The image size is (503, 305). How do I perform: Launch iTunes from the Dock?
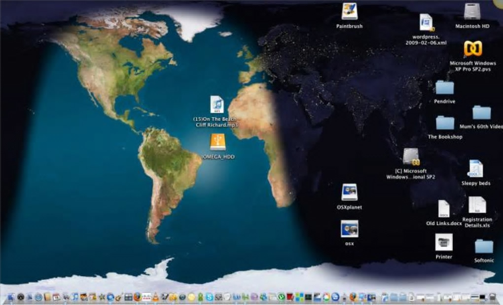(75, 297)
